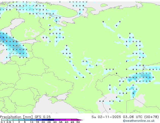Click the 0.1–0.5 mm legend swatch
The height and width of the screenshot is (123, 160).
(4, 120)
